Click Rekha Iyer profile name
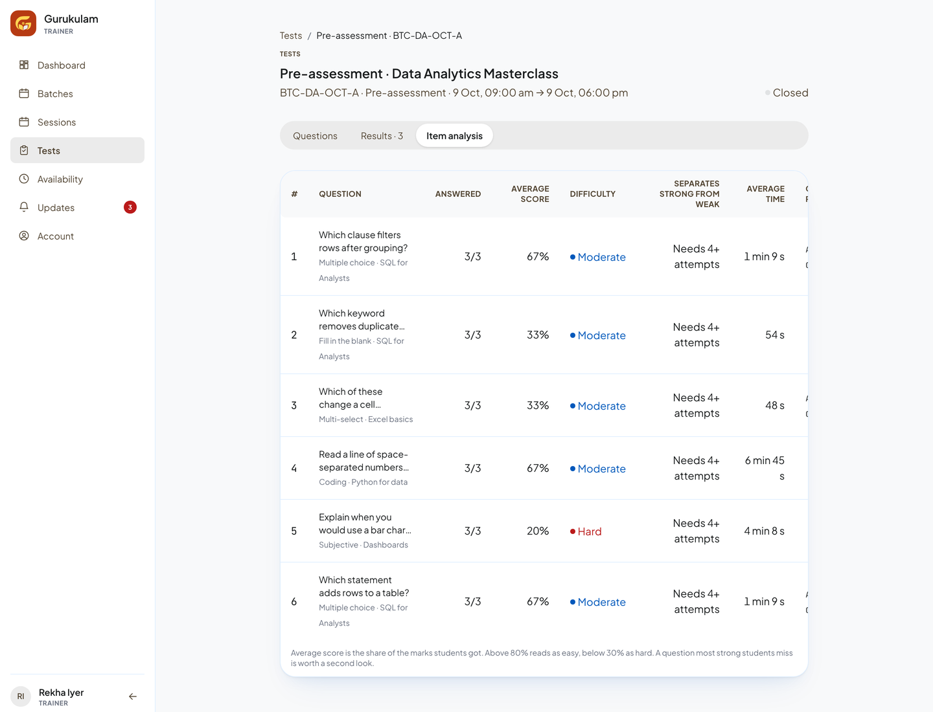 pos(62,693)
